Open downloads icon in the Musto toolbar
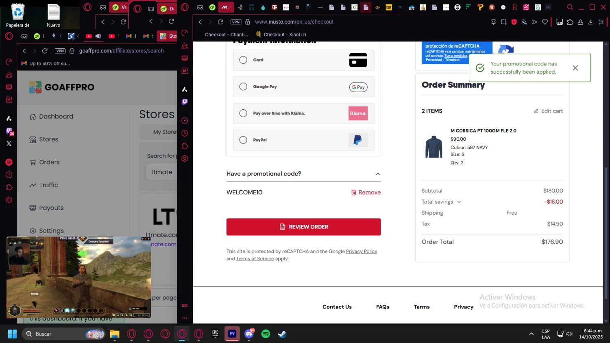Screen dimensions: 610x343 click(590, 22)
